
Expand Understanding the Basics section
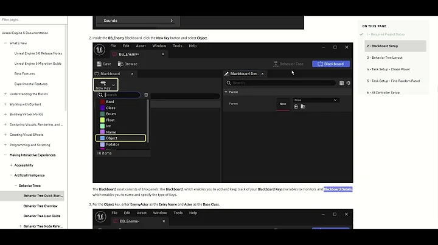[5, 94]
